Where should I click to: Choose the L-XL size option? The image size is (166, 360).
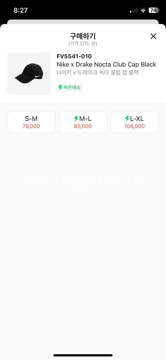134,122
